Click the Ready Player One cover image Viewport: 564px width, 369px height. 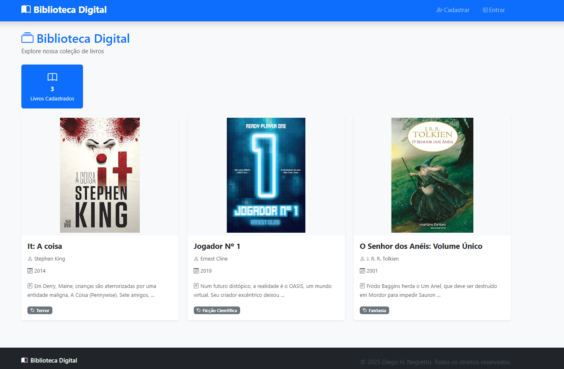tap(266, 175)
